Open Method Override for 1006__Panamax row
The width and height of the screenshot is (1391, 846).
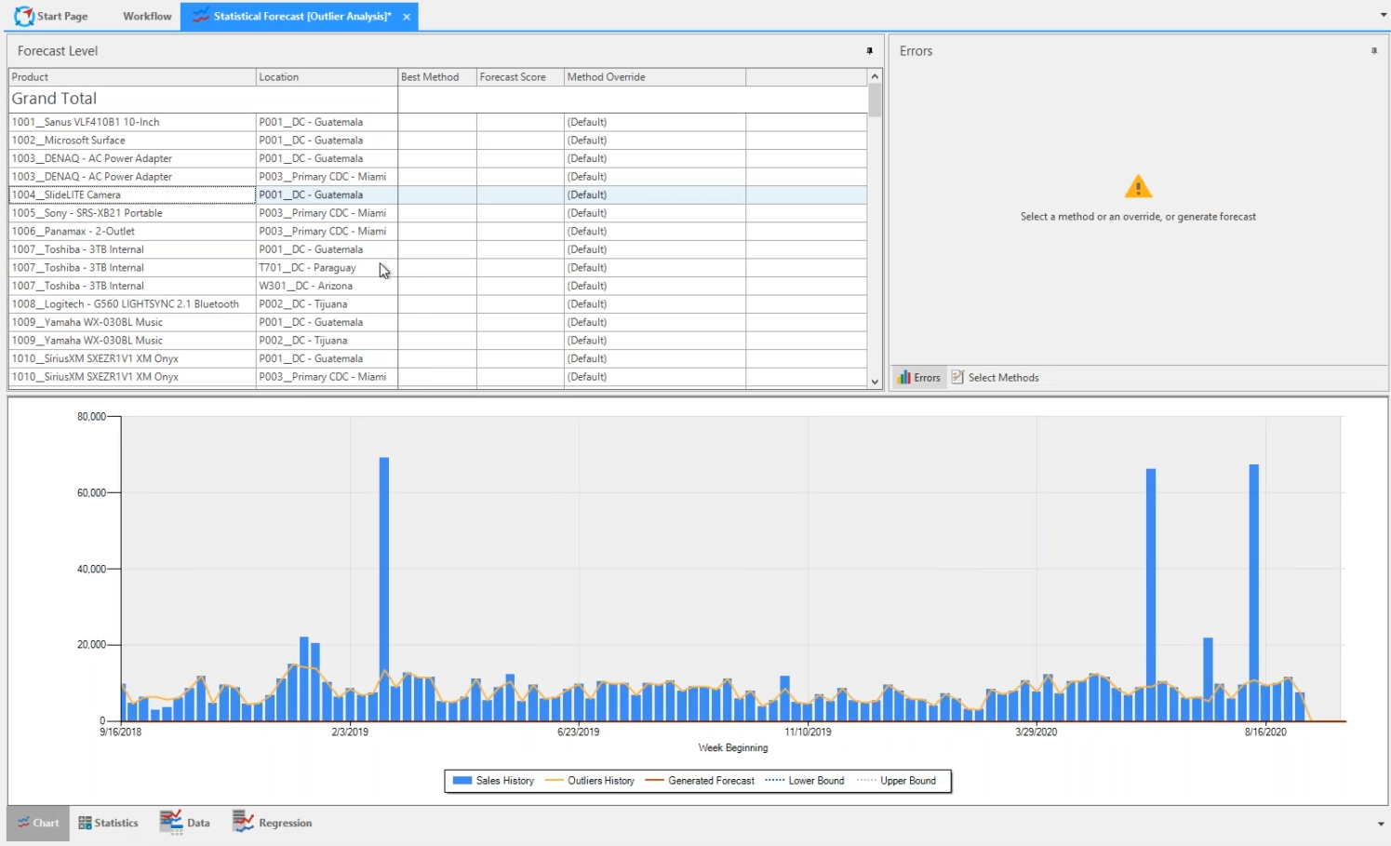pos(655,231)
